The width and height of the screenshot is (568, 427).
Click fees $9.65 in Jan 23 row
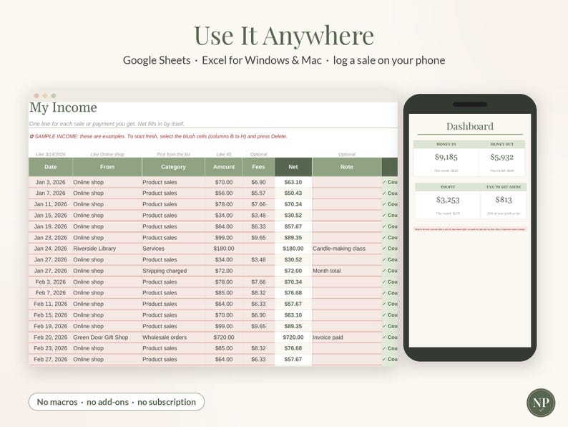tap(259, 238)
